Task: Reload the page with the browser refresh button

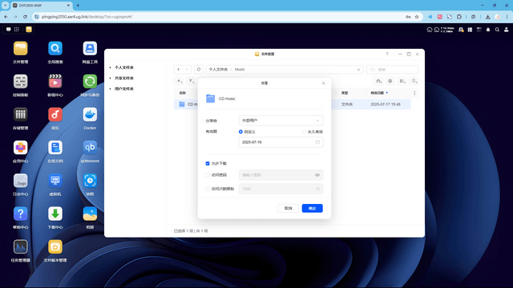Action: pyautogui.click(x=25, y=17)
